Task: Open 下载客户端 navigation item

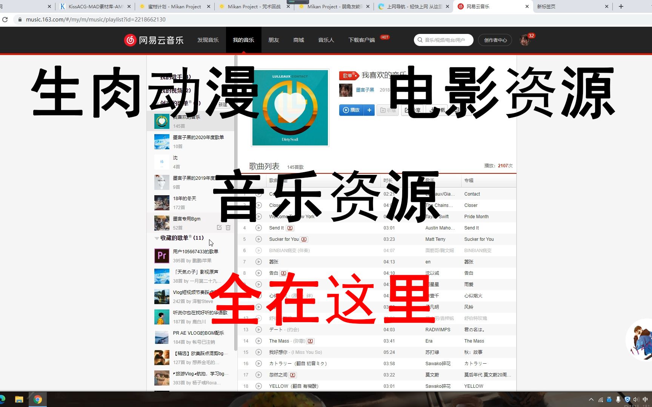Action: pyautogui.click(x=361, y=40)
